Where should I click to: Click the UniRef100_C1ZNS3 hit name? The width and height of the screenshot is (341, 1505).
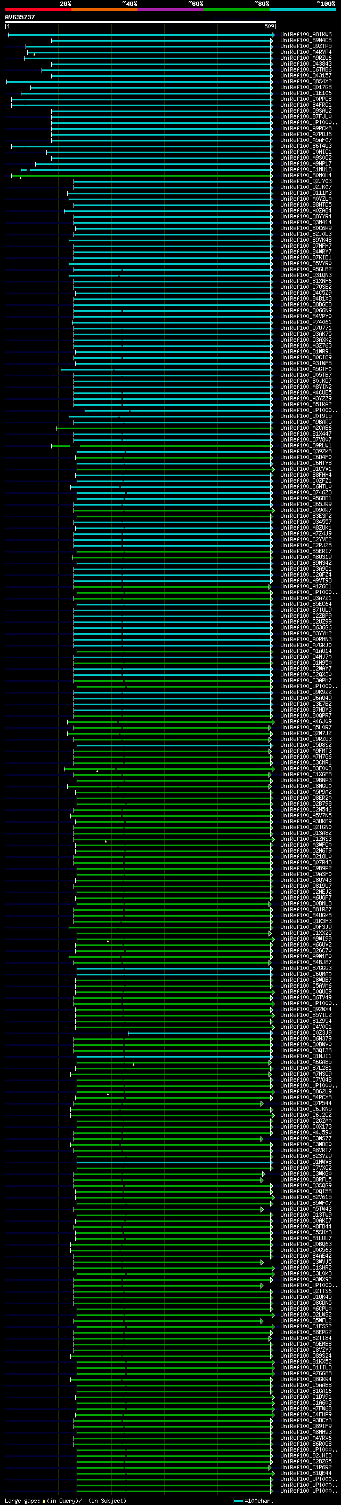[306, 840]
